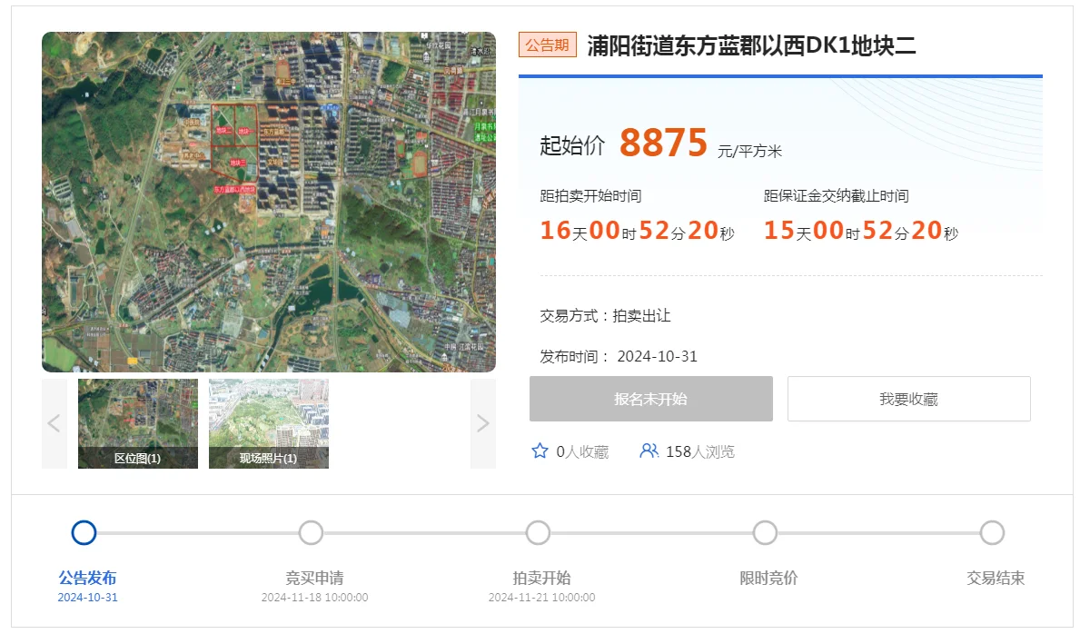Click the land parcel title 浦阳街道东方蓝郡以西DK1地块二
Image resolution: width=1080 pixels, height=634 pixels.
pyautogui.click(x=751, y=45)
